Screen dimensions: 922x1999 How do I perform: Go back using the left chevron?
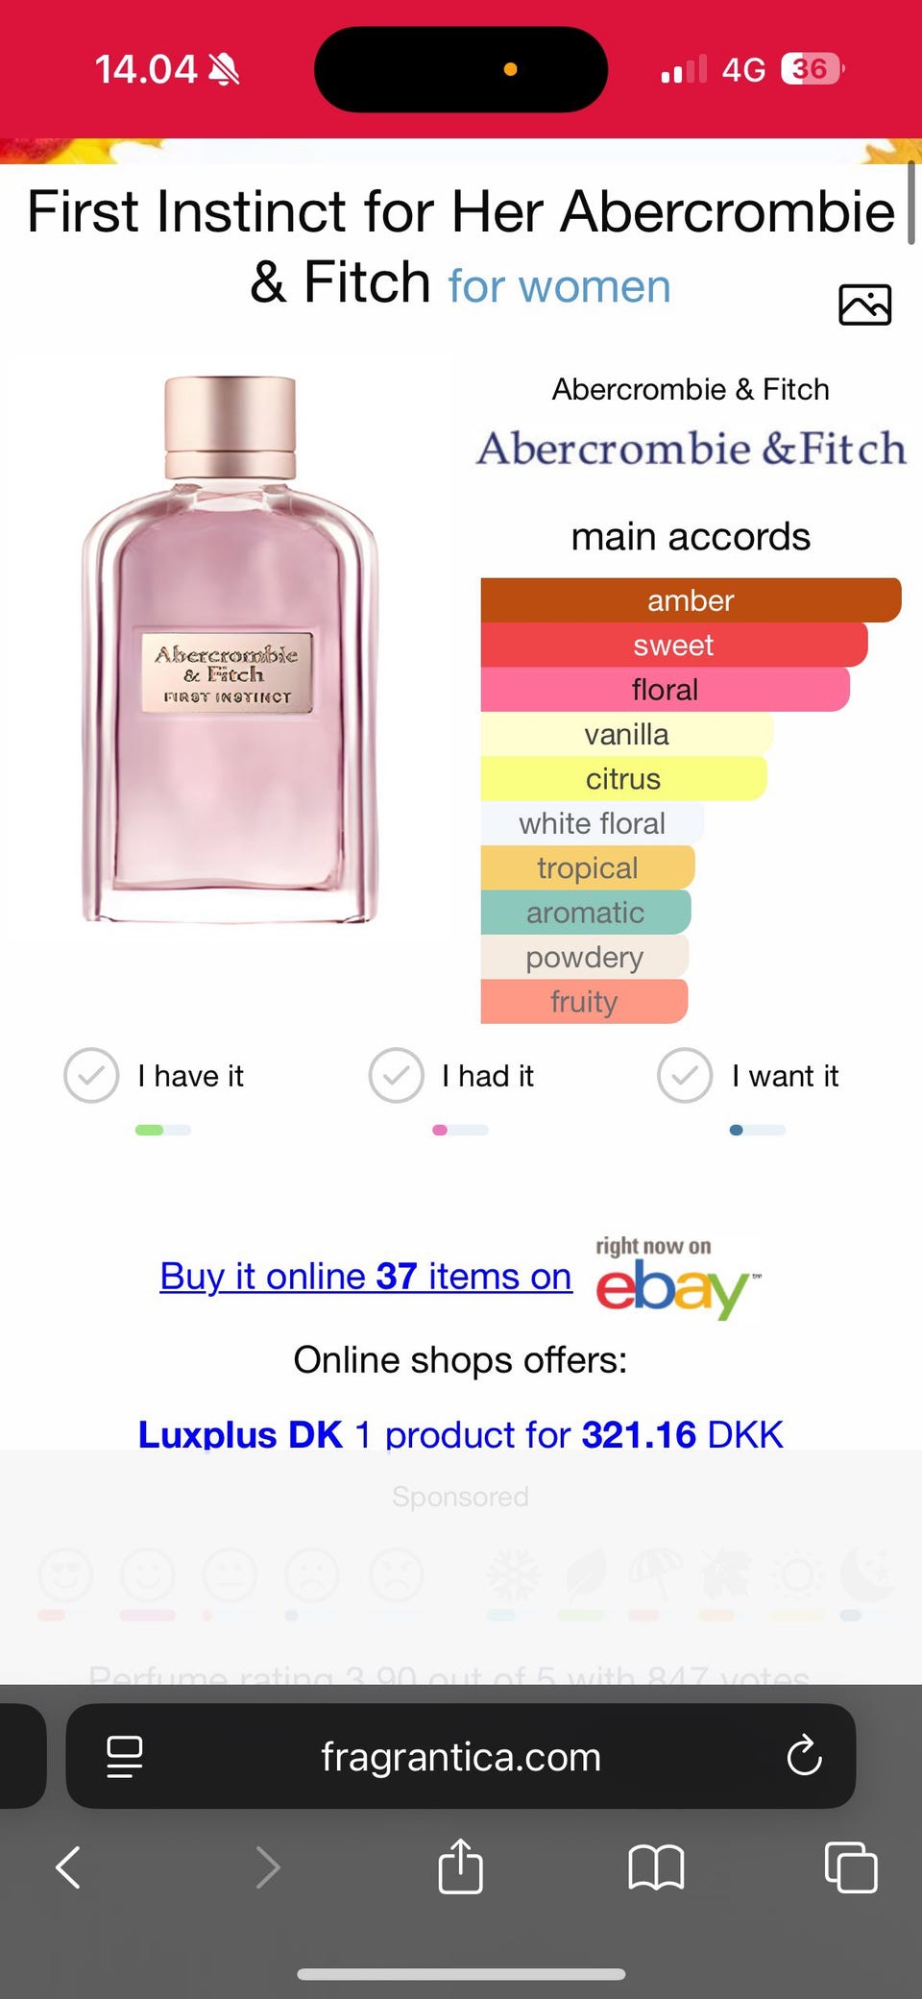pos(68,1867)
